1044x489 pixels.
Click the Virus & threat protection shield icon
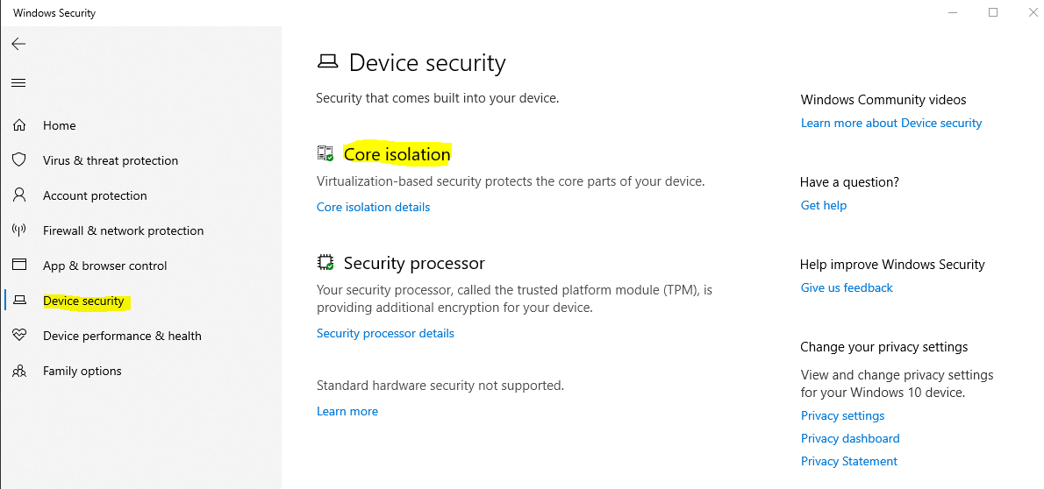click(x=19, y=160)
